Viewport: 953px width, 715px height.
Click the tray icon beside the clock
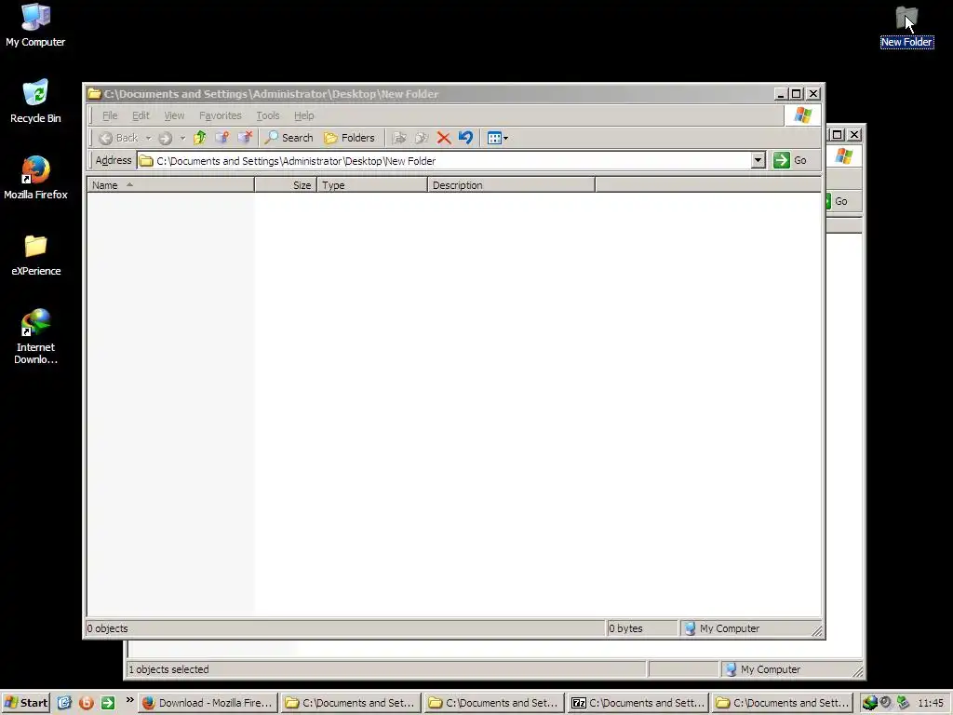903,702
